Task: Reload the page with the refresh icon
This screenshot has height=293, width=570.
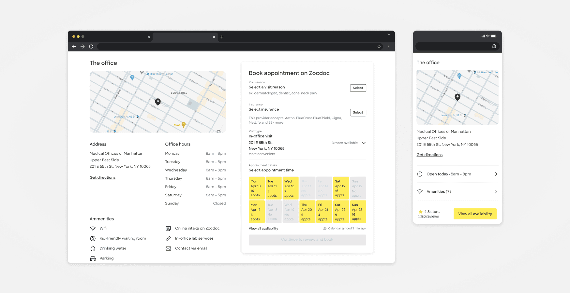Action: (x=91, y=47)
